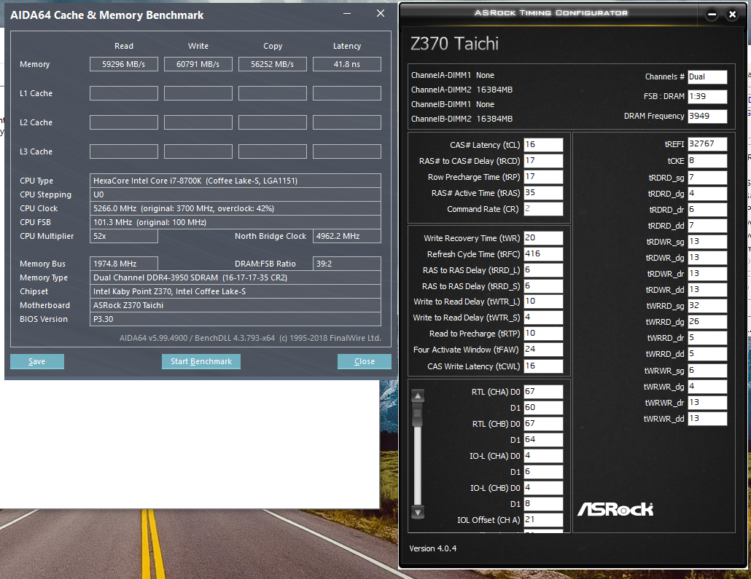Click the tWTR_L value field

point(543,302)
